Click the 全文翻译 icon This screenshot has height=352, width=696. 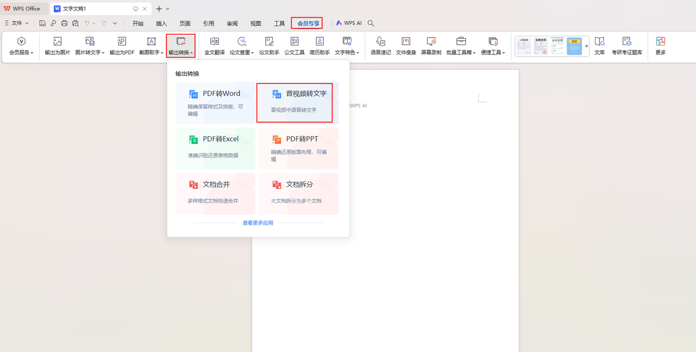tap(215, 42)
